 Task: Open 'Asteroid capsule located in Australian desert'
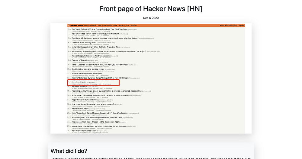click(x=91, y=56)
